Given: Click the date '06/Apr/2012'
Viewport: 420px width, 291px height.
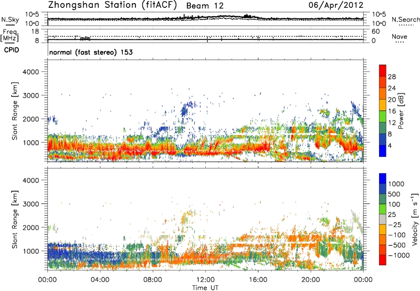Looking at the screenshot, I should [336, 5].
